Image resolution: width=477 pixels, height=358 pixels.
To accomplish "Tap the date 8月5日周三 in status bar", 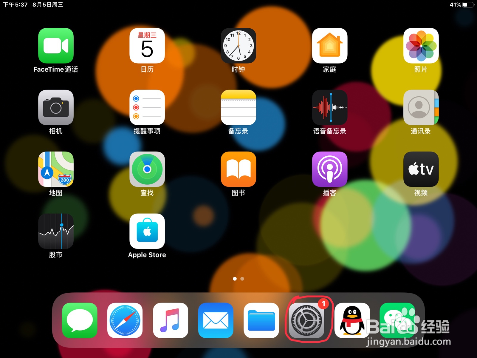I will (x=48, y=5).
